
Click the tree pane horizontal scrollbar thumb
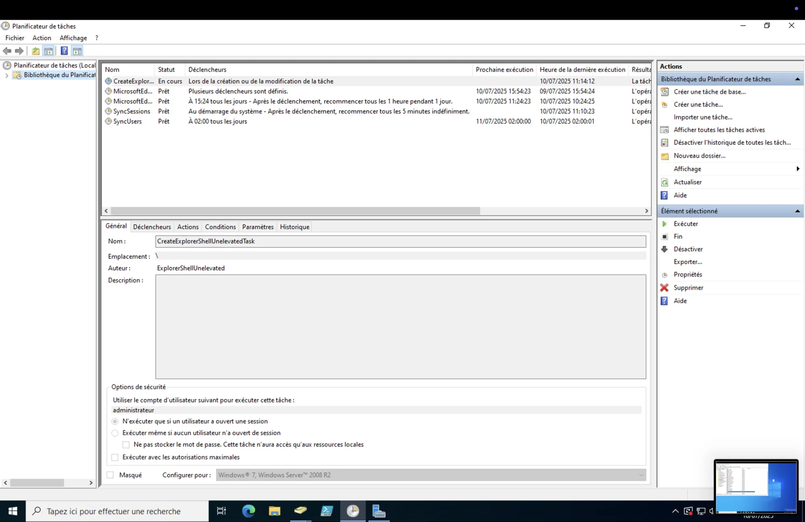point(37,483)
